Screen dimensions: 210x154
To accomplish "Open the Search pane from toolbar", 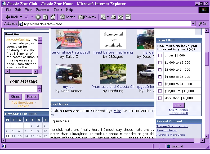I will pyautogui.click(x=68, y=17).
